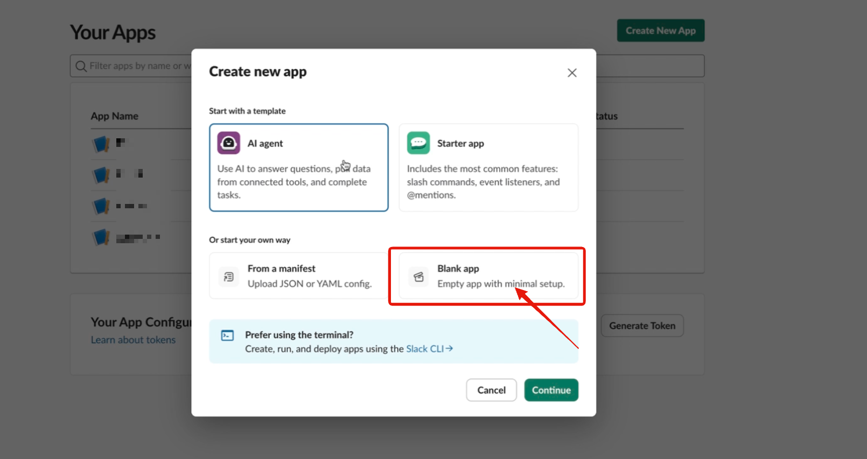The width and height of the screenshot is (867, 459).
Task: Open the fourth app's book icon in list
Action: [x=101, y=237]
